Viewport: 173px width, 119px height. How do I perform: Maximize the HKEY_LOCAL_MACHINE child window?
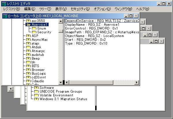click(131, 16)
